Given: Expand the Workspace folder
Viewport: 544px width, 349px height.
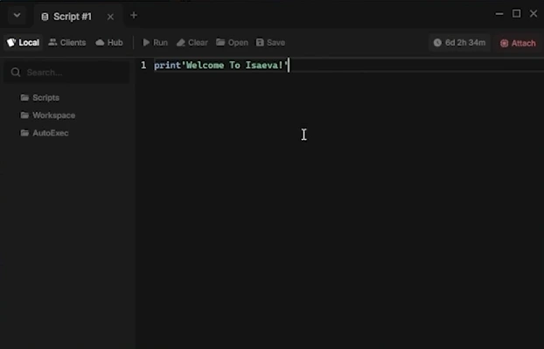Looking at the screenshot, I should [48, 115].
